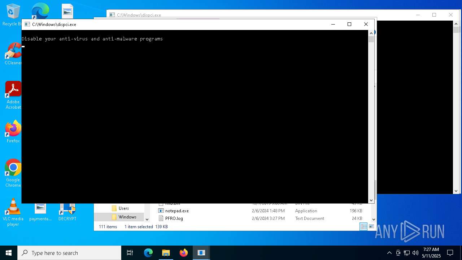
Task: Click the front console scrollbar thumb
Action: click(371, 39)
